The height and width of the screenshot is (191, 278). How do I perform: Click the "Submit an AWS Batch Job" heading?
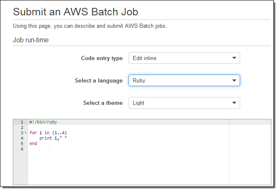pos(75,12)
